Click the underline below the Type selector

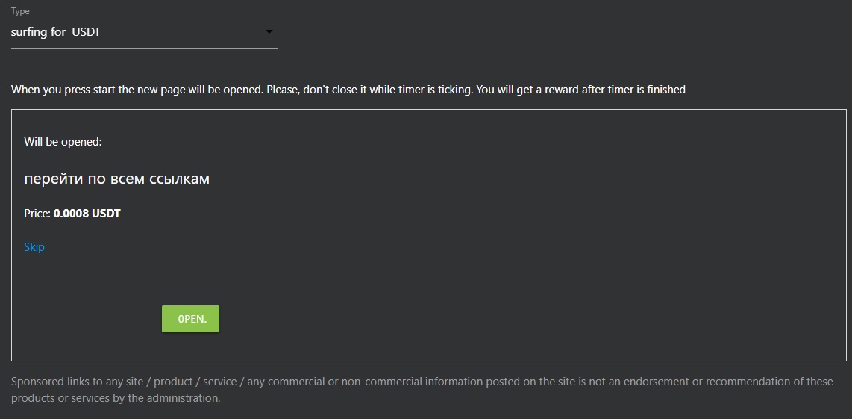(x=144, y=48)
